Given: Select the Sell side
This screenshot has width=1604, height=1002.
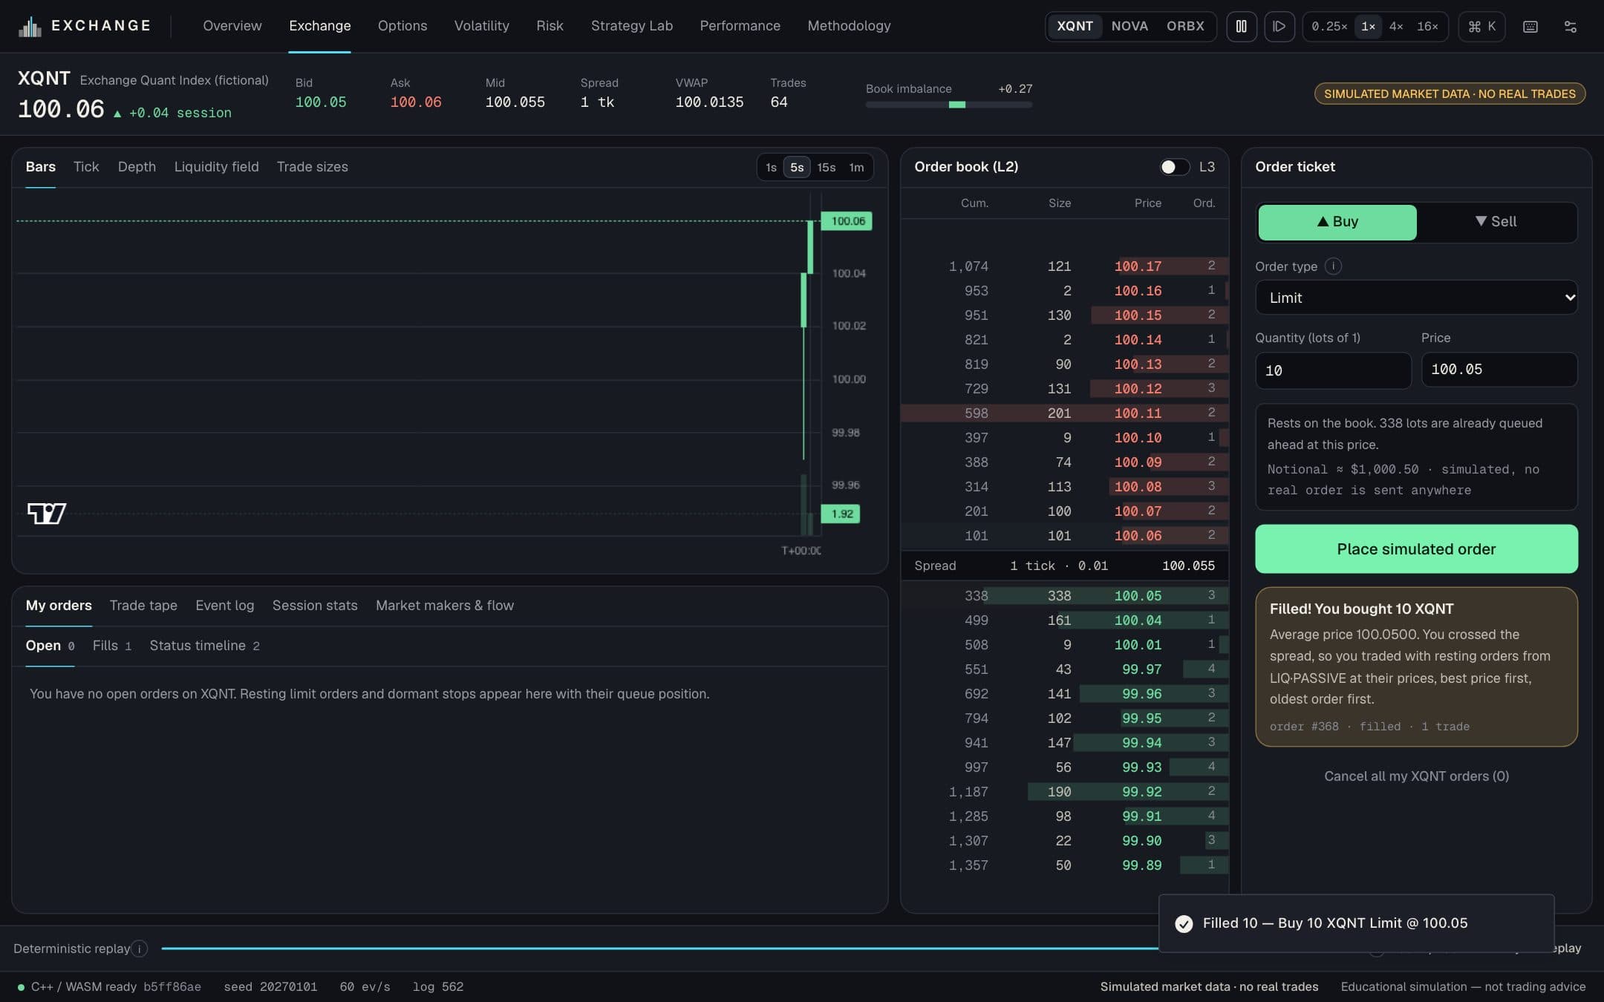Looking at the screenshot, I should click(1496, 222).
